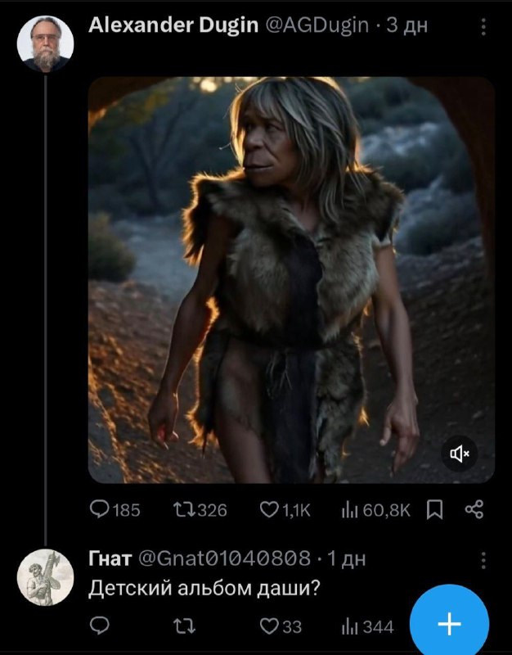
Task: Open Alexander Dugin's profile name link
Action: 173,26
